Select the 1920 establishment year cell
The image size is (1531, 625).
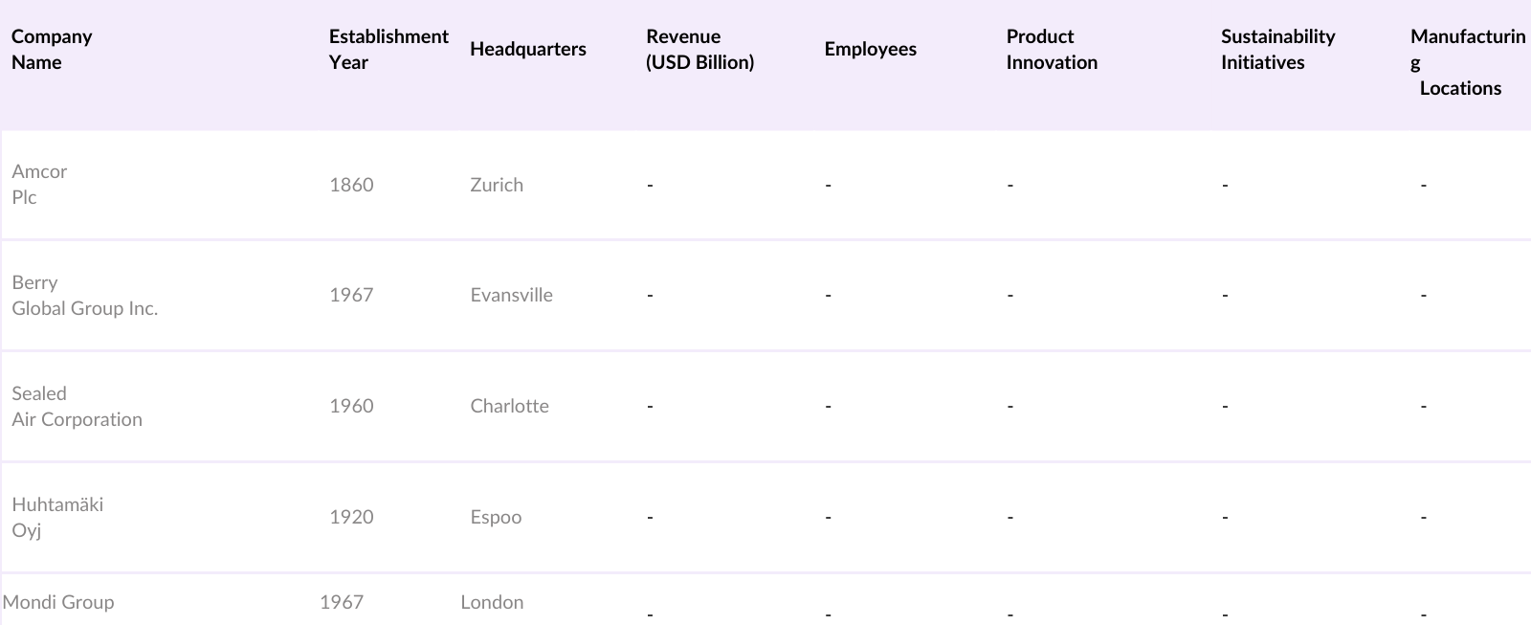pos(351,517)
